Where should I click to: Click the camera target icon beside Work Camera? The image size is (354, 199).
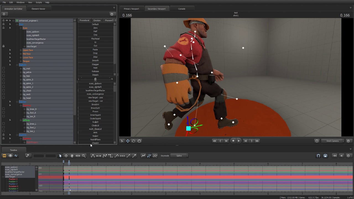[x=317, y=141]
